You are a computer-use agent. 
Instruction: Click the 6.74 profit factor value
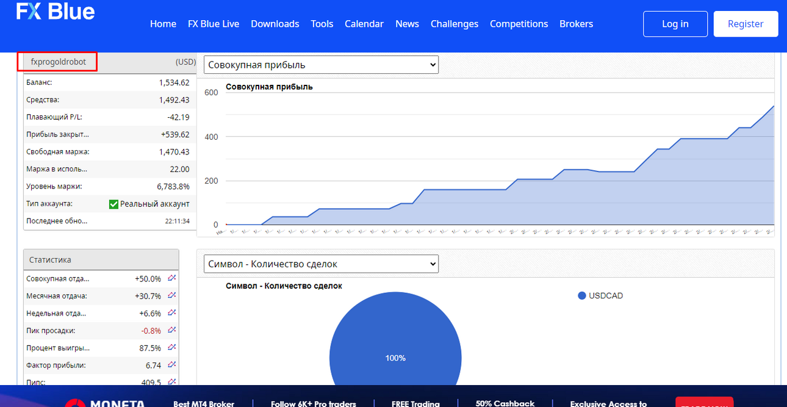154,365
